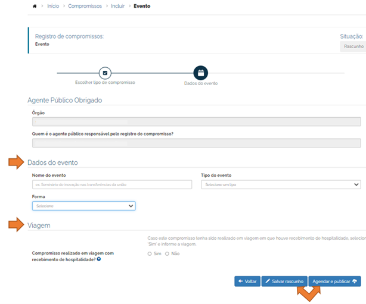Click the 'Rascunho' status badge

353,46
